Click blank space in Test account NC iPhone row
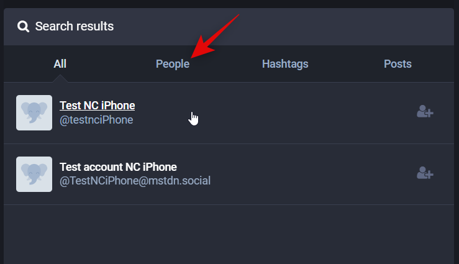 311,174
